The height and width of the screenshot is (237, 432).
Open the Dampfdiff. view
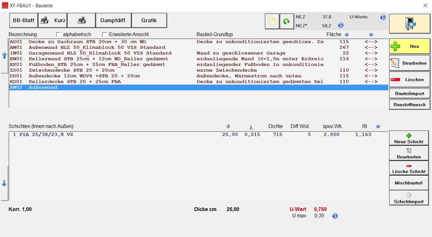click(113, 21)
